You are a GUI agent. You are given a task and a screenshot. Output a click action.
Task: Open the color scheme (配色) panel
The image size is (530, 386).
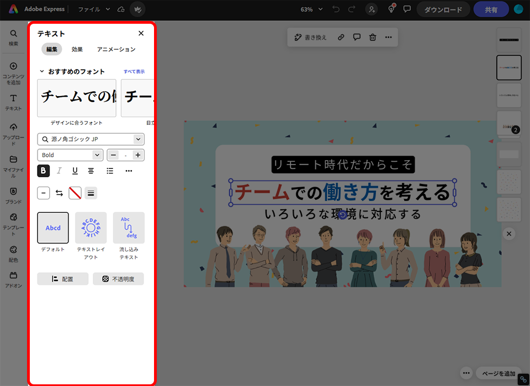pyautogui.click(x=13, y=253)
